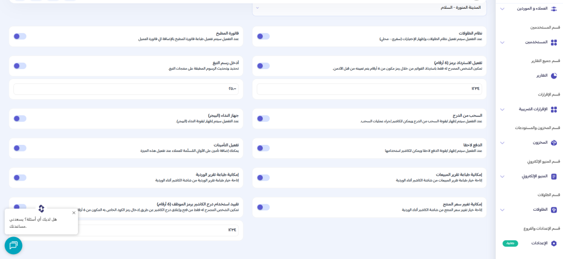Image resolution: width=563 pixels, height=259 pixels.
Task: Click the الطاولات sidebar icon
Action: tap(554, 209)
